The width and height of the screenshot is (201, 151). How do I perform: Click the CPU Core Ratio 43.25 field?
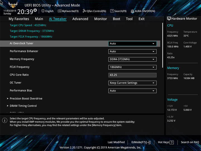132,75
